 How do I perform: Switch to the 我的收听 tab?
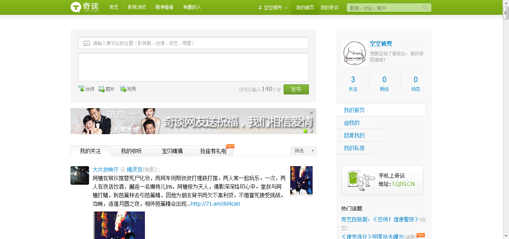131,151
